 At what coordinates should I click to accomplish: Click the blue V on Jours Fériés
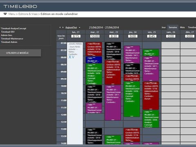(x=73, y=57)
